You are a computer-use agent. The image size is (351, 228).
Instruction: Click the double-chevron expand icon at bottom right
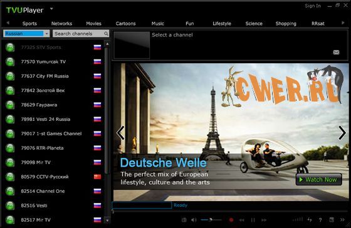tap(342, 220)
